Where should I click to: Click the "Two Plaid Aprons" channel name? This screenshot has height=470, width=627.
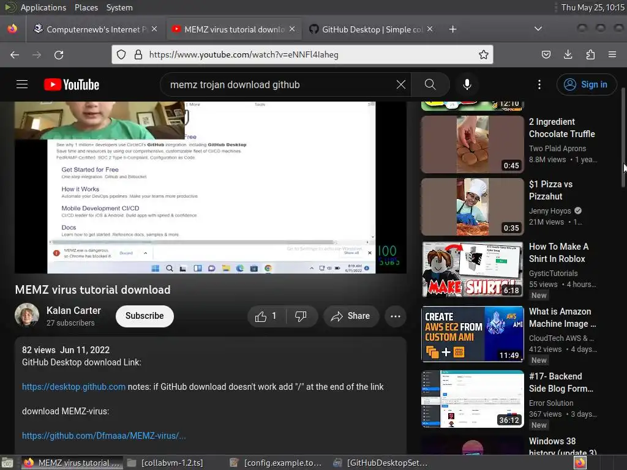(557, 148)
